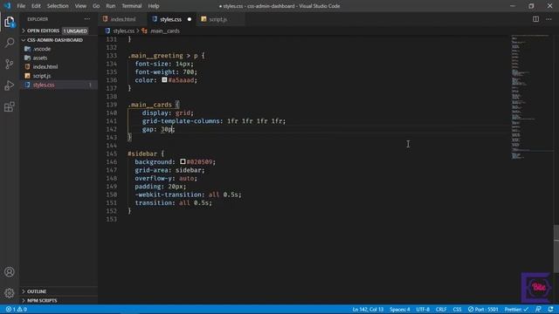Open the editor More Actions ellipsis
This screenshot has height=314, width=559.
549,19
